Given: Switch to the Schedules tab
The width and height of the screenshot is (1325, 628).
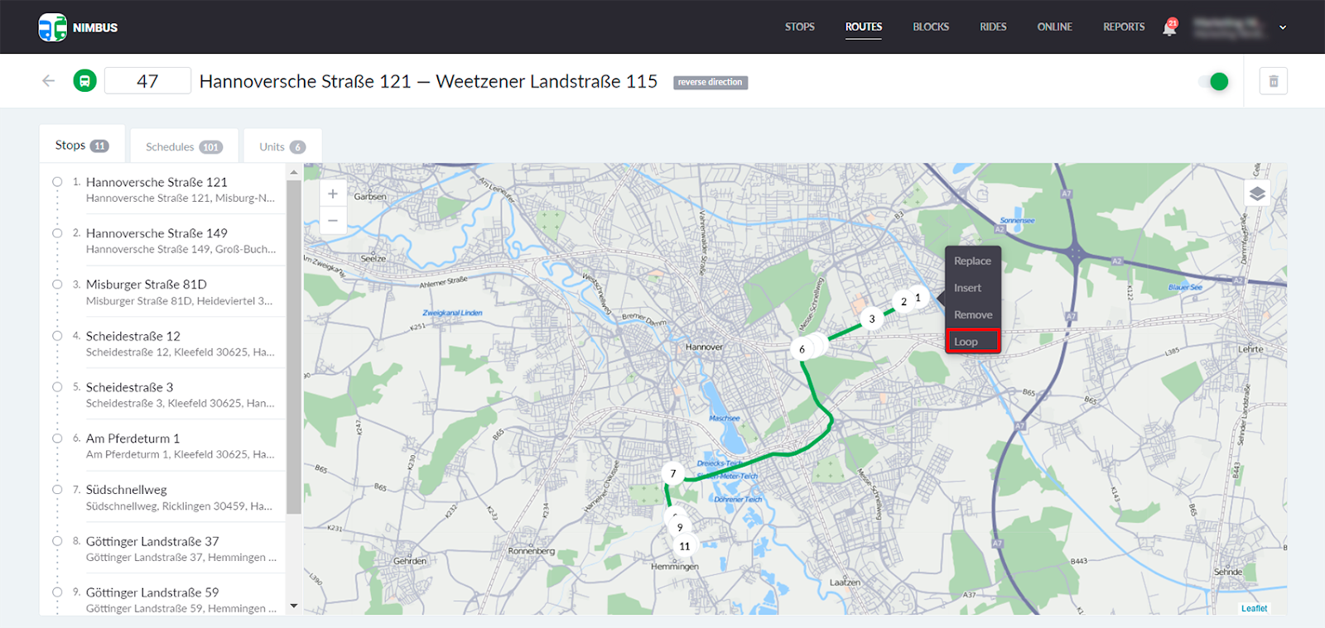Looking at the screenshot, I should 184,146.
